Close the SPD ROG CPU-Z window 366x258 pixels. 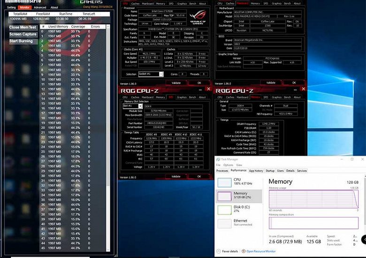(208, 88)
